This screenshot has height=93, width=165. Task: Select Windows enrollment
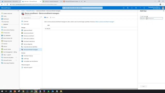click(x=29, y=36)
